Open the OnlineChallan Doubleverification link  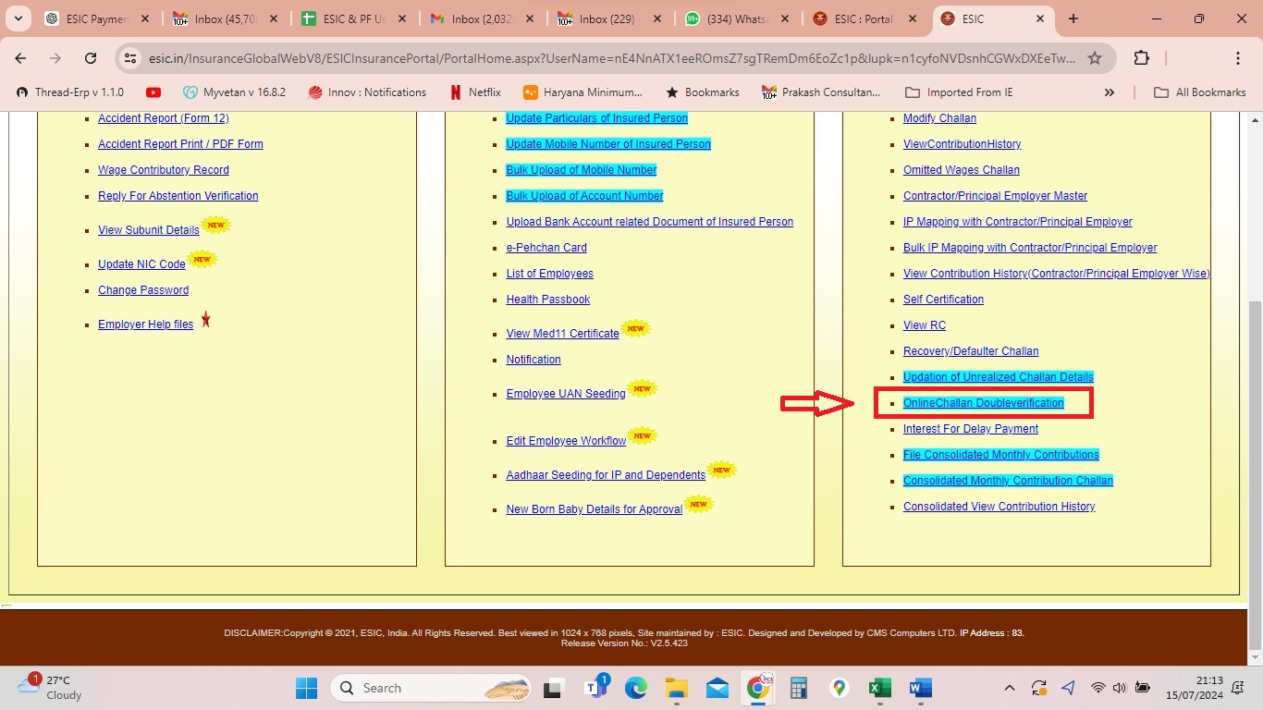click(983, 403)
